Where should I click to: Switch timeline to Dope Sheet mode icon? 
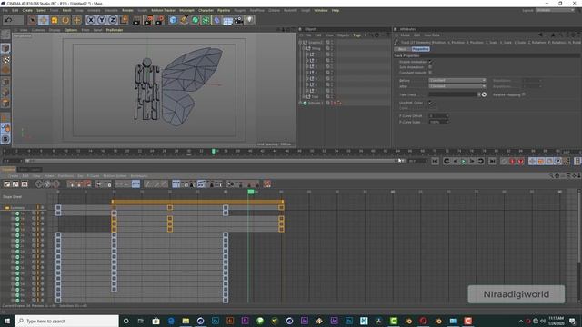7,183
